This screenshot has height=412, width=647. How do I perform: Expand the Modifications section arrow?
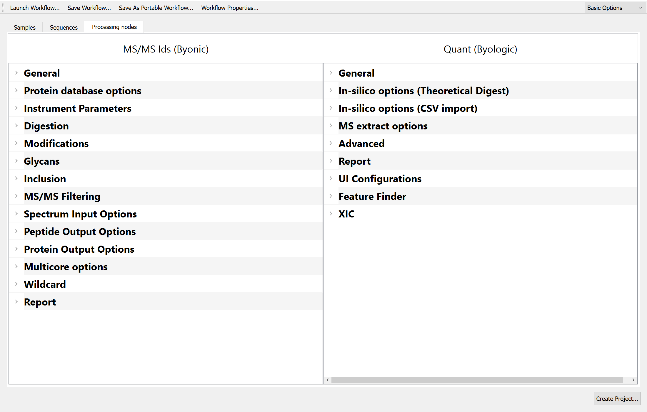pyautogui.click(x=16, y=143)
